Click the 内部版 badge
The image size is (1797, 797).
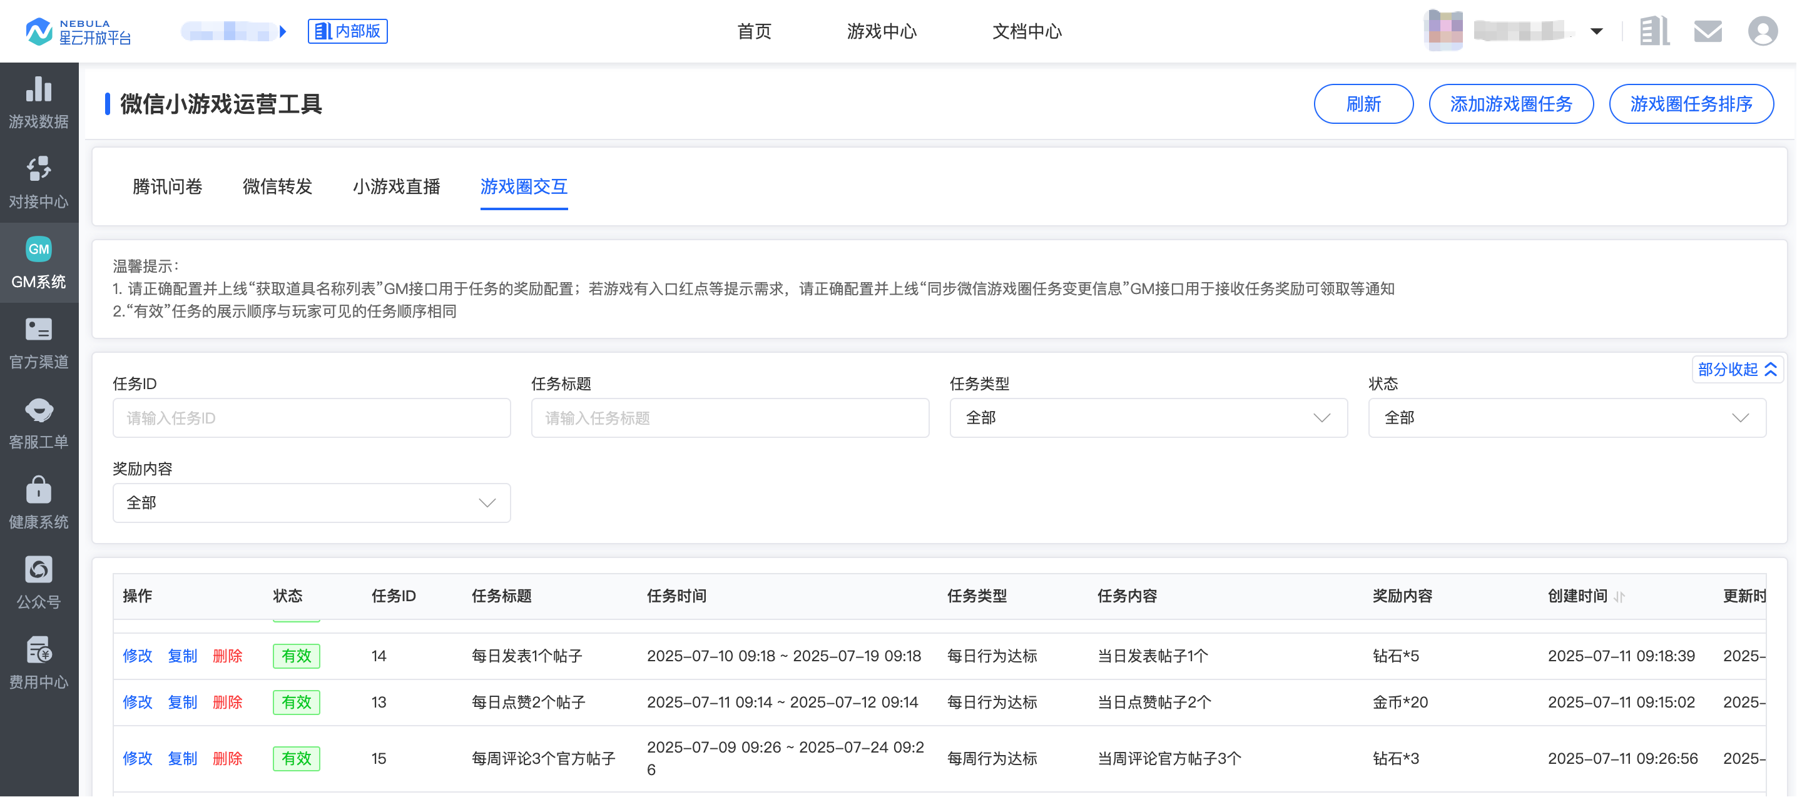[347, 31]
